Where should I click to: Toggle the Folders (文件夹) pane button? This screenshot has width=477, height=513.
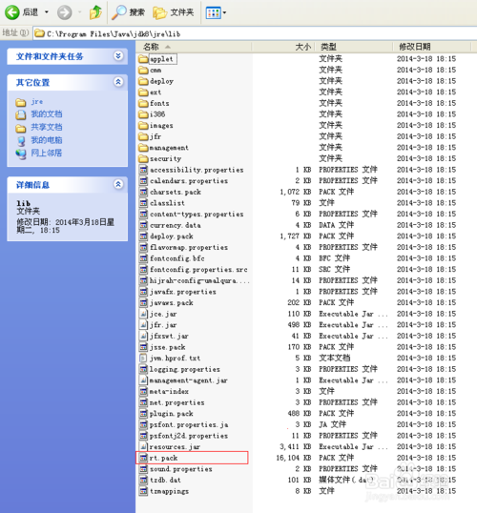[174, 12]
